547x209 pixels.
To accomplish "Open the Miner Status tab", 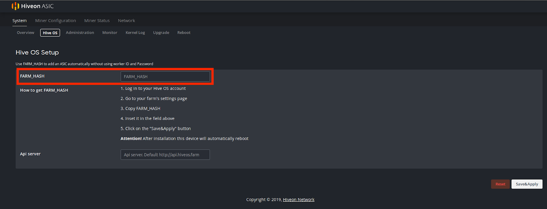I will tap(97, 21).
